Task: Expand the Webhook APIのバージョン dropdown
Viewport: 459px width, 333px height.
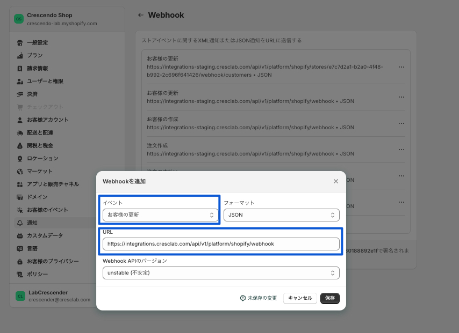Action: (x=220, y=273)
